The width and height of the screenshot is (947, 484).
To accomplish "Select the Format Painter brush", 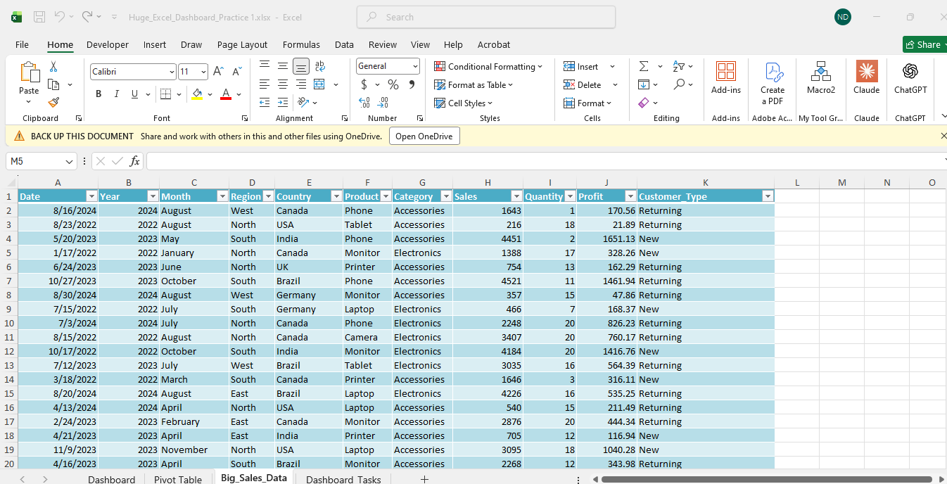I will click(53, 103).
